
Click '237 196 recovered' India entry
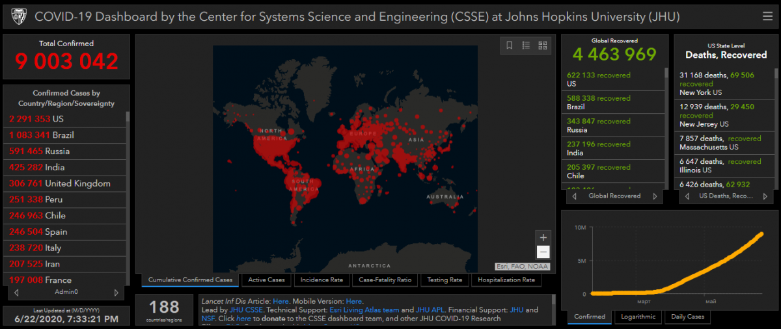coord(613,148)
